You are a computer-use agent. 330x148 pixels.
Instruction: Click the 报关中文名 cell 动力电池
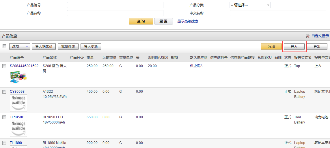pos(321,117)
